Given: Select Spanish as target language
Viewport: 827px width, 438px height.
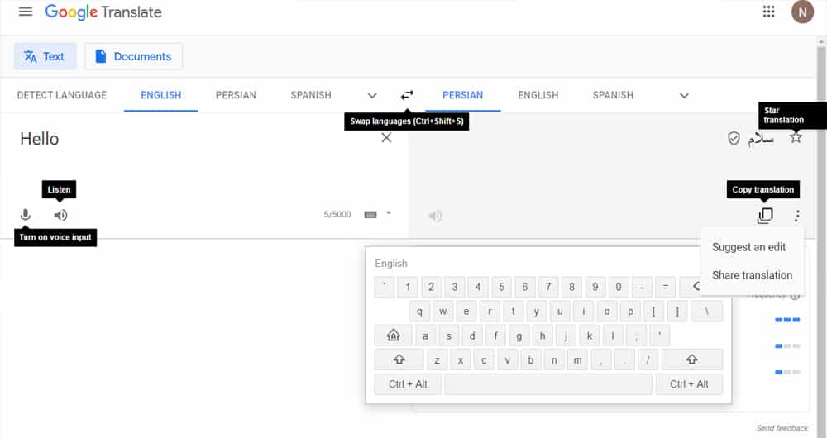Looking at the screenshot, I should pyautogui.click(x=613, y=95).
